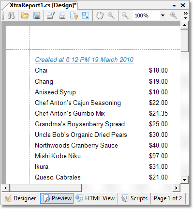Click the Created at 6:12 PM link
The image size is (193, 209).
(x=84, y=60)
